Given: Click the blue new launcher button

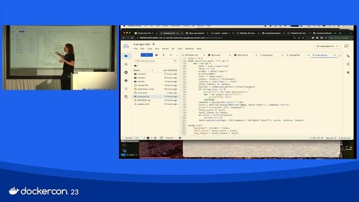Looking at the screenshot, I should click(146, 55).
